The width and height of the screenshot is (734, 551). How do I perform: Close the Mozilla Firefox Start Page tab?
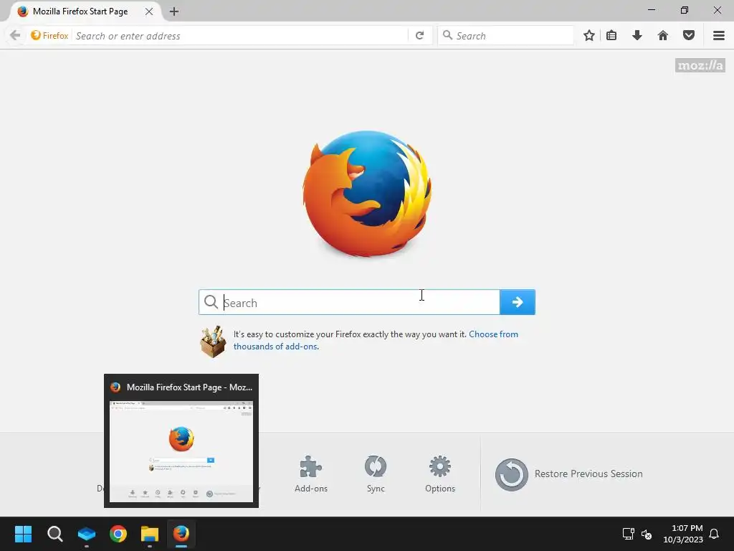tap(149, 11)
